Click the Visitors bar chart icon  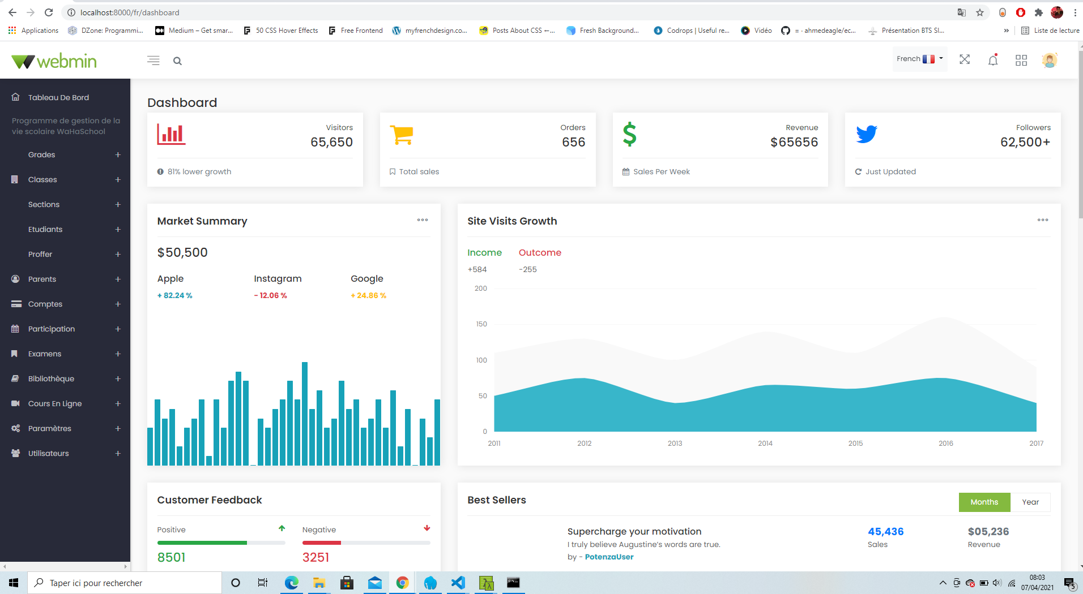pos(171,134)
